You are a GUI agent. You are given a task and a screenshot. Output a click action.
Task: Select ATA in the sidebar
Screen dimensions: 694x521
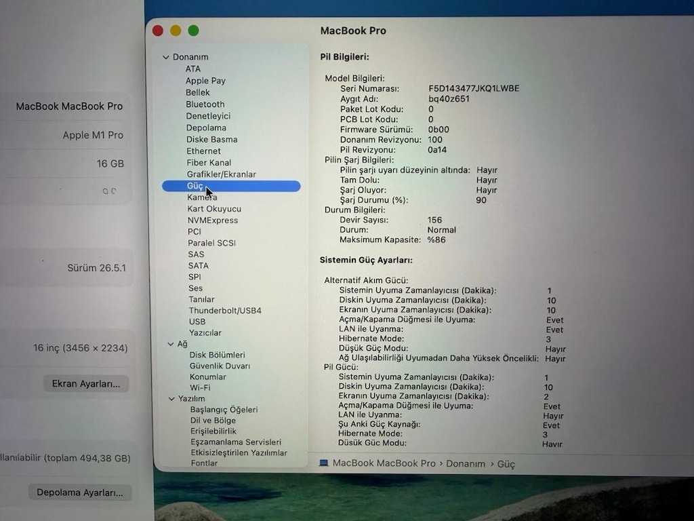(193, 69)
